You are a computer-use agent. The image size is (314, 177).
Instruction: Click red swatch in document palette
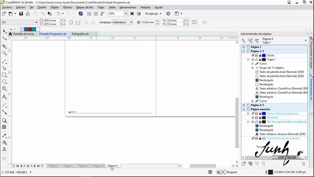tap(30, 29)
